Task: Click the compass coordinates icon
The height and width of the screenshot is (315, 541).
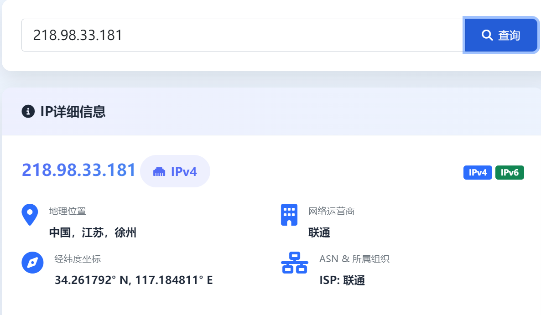Action: coord(32,263)
